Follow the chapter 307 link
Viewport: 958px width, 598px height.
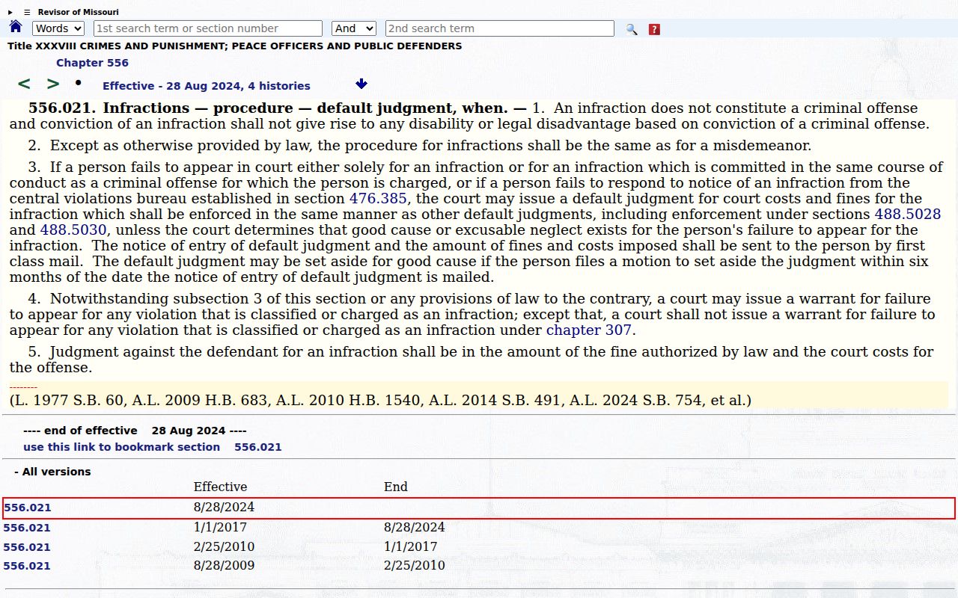(589, 330)
